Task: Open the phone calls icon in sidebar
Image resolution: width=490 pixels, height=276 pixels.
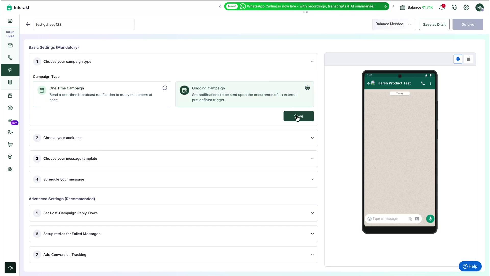Action: pos(10,58)
